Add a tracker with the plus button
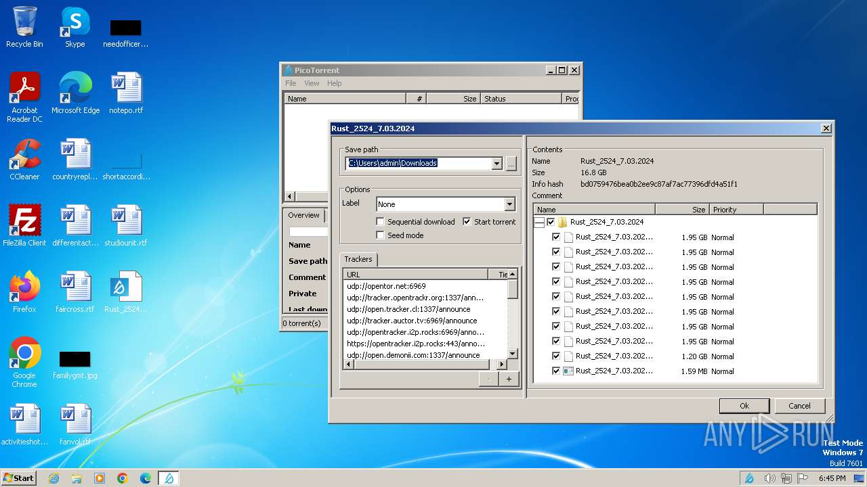The image size is (867, 487). click(509, 379)
